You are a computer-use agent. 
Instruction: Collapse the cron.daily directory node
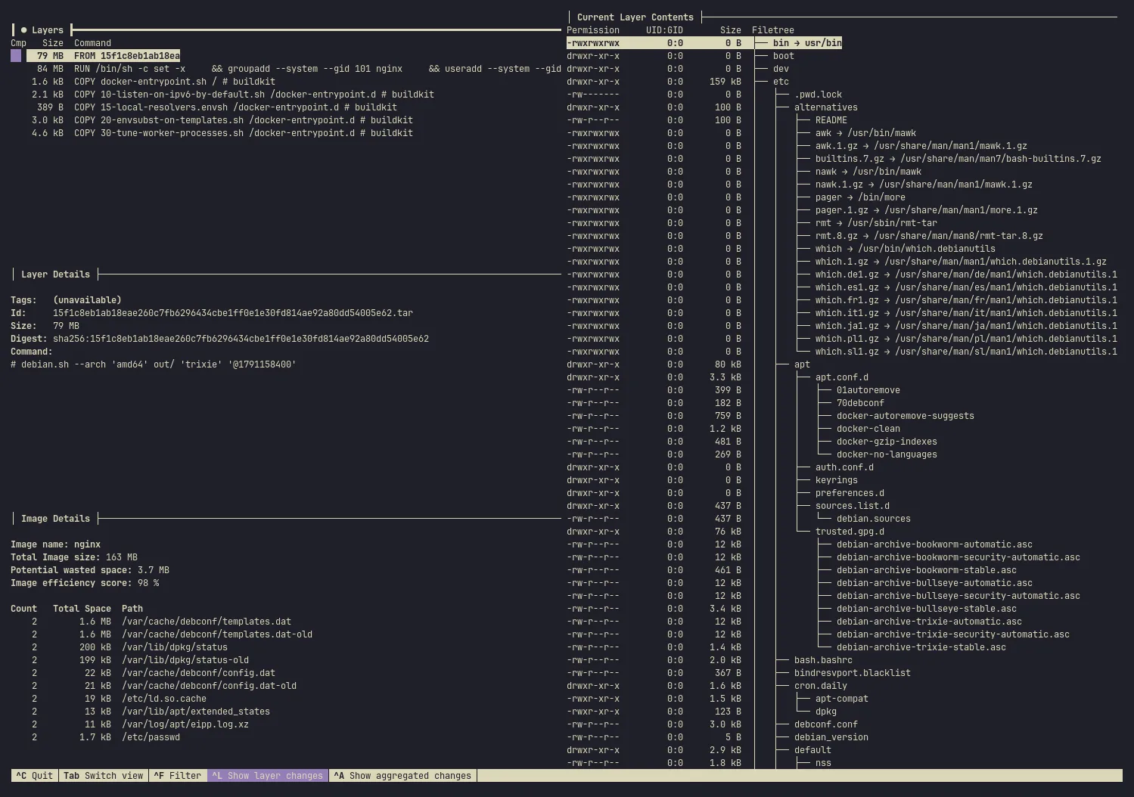point(821,686)
